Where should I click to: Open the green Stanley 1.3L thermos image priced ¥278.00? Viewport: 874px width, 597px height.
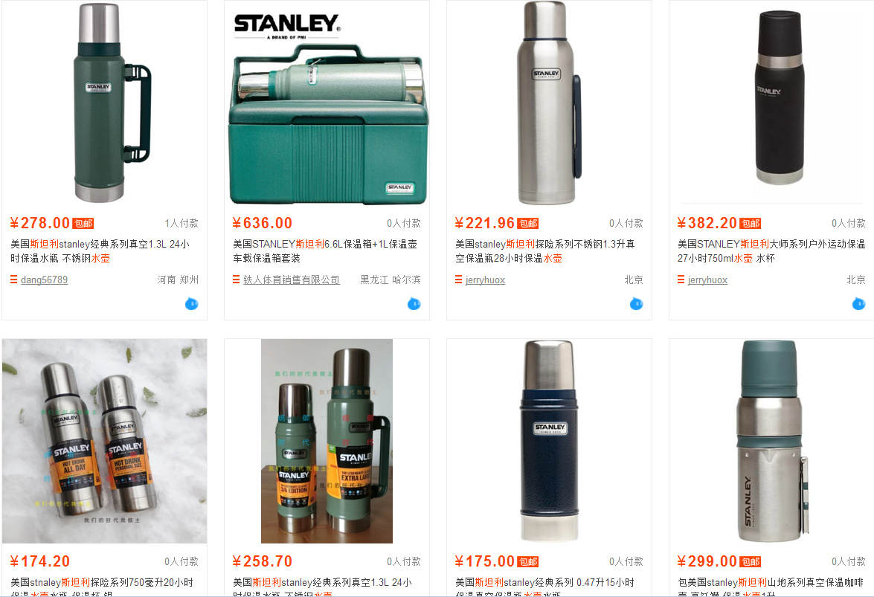click(104, 103)
